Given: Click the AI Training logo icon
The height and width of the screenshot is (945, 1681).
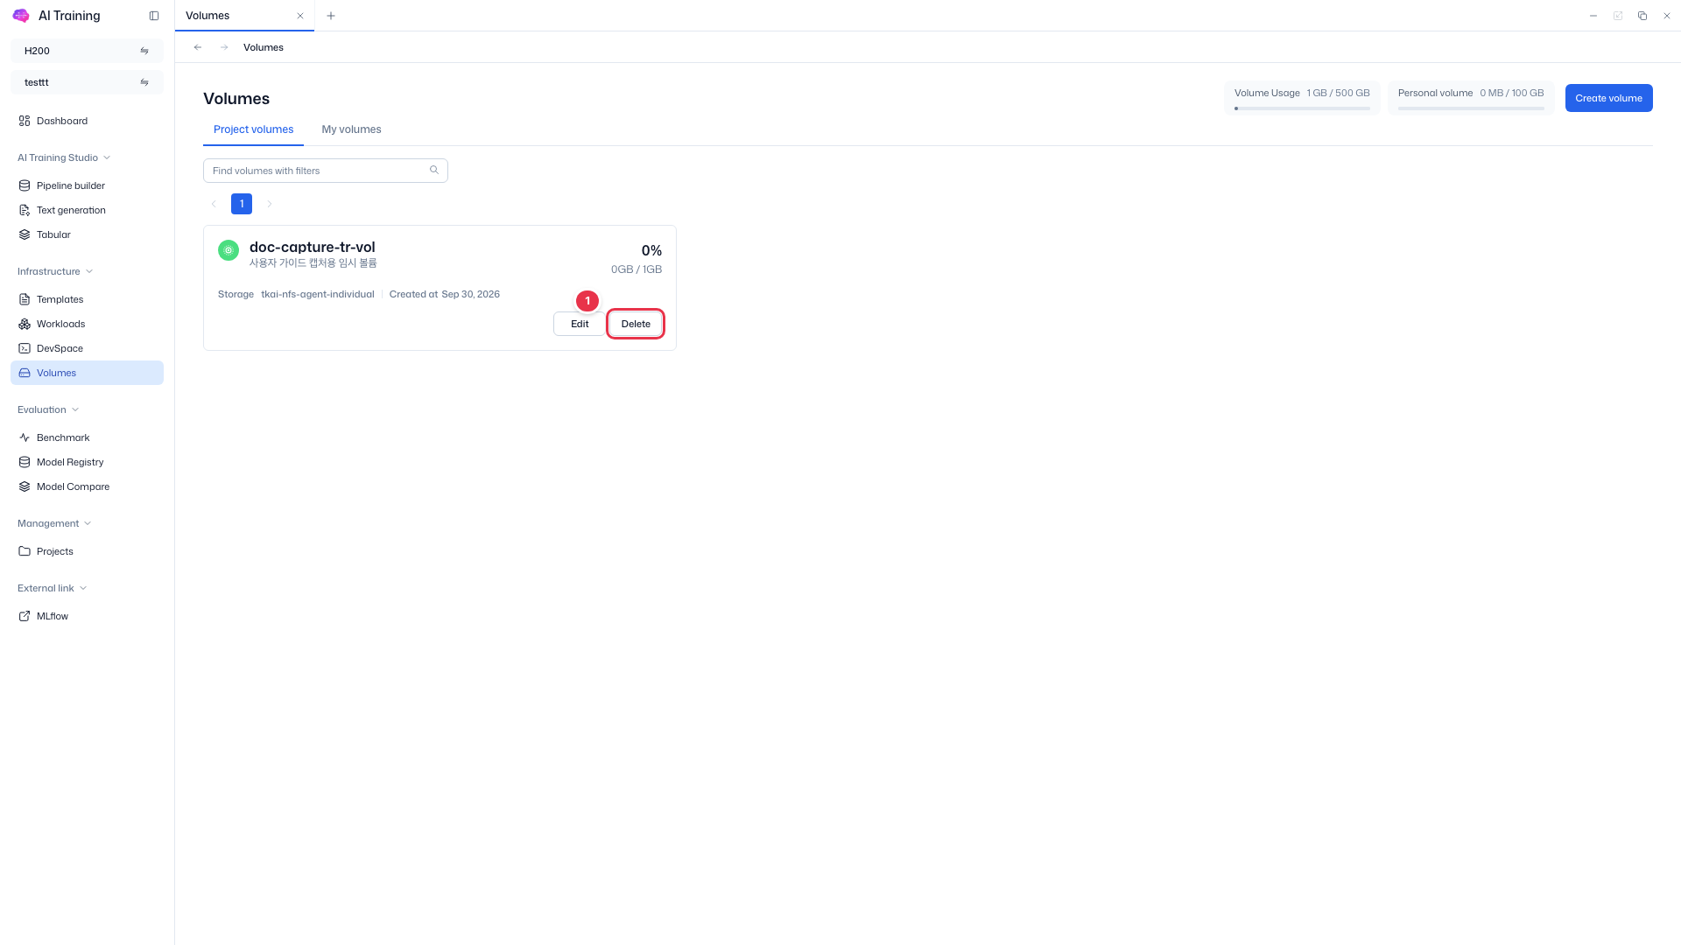Looking at the screenshot, I should [21, 16].
